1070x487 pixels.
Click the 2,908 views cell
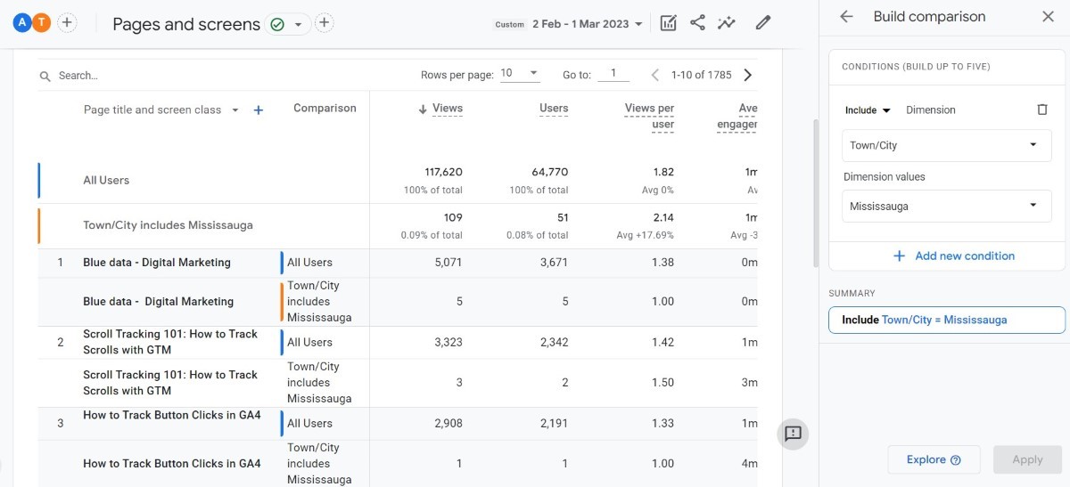[449, 423]
